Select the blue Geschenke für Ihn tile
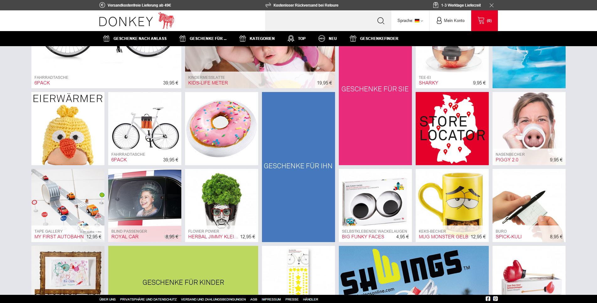 pos(298,166)
